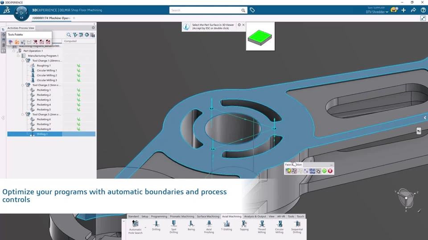Click the info message settings gear
This screenshot has height=240, width=428.
pyautogui.click(x=239, y=25)
